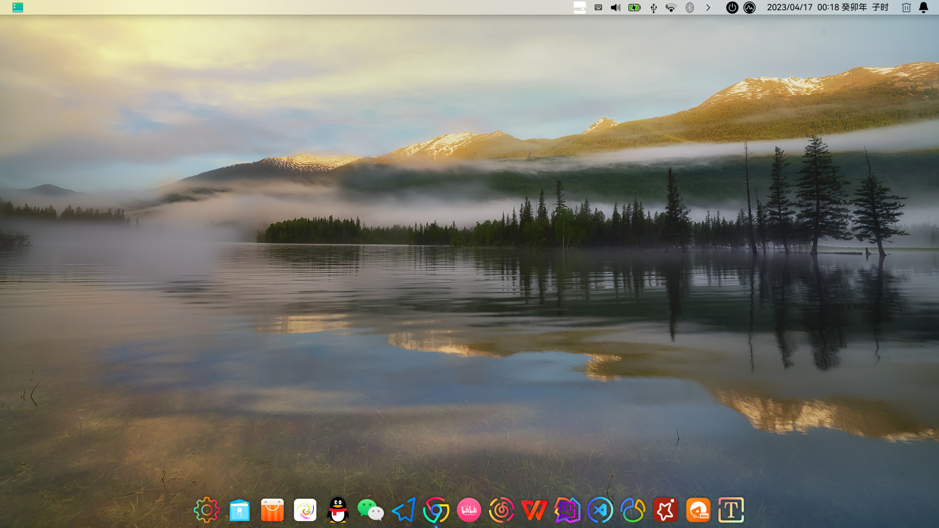Open the battery status indicator

pos(634,7)
